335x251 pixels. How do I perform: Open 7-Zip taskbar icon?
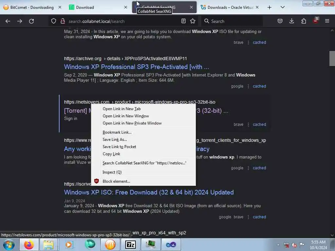[x=131, y=244]
